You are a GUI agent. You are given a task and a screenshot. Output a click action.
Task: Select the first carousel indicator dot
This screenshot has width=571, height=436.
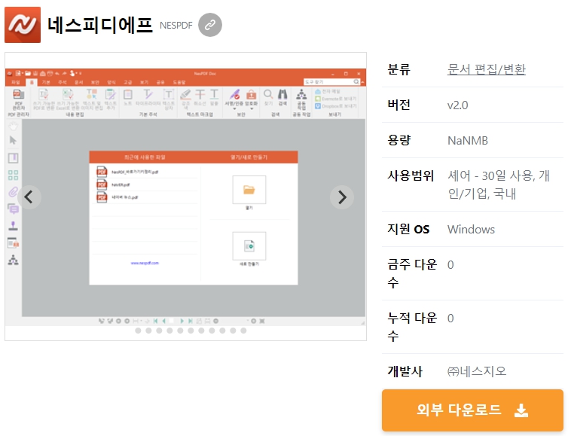coord(138,331)
